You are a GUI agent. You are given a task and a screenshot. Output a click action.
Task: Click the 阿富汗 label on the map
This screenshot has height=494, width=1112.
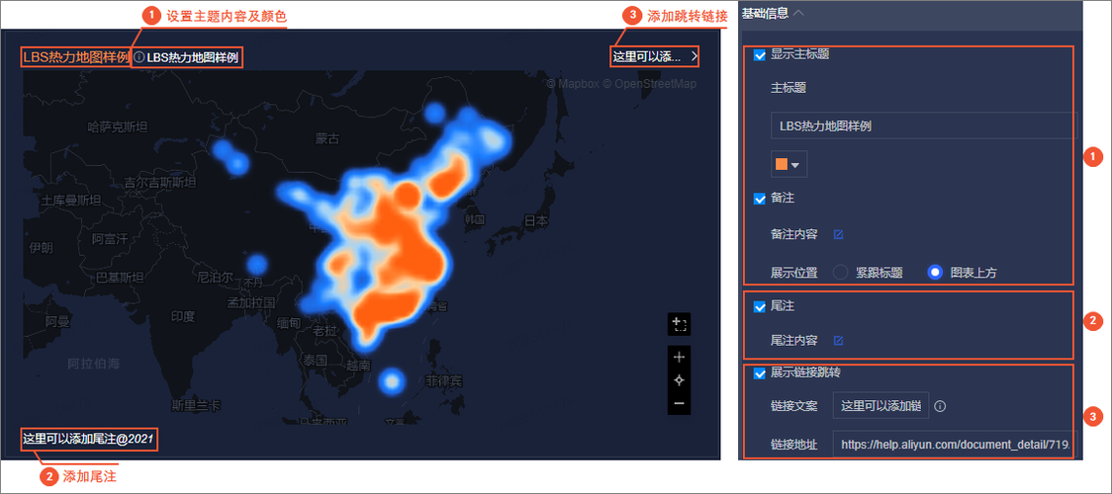coord(110,238)
